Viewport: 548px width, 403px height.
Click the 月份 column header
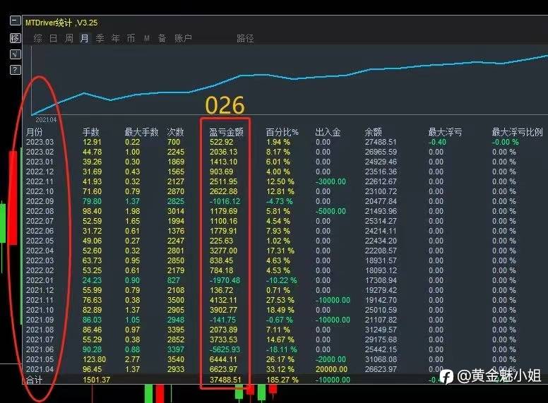coord(34,132)
